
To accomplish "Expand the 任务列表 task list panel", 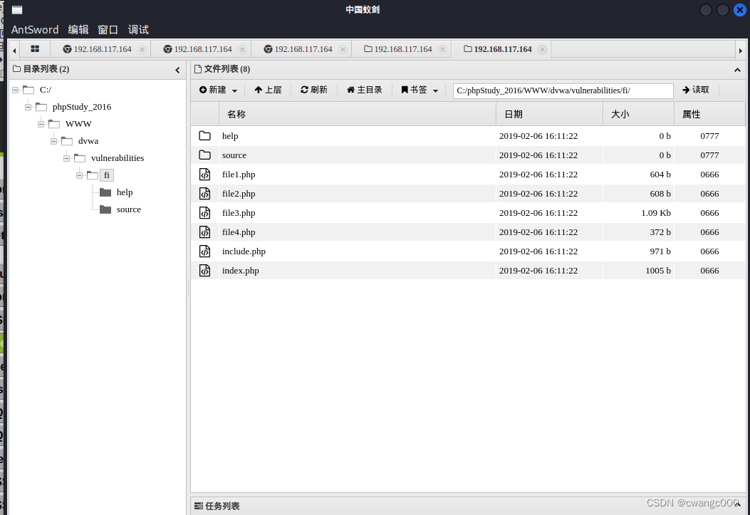I will [738, 506].
